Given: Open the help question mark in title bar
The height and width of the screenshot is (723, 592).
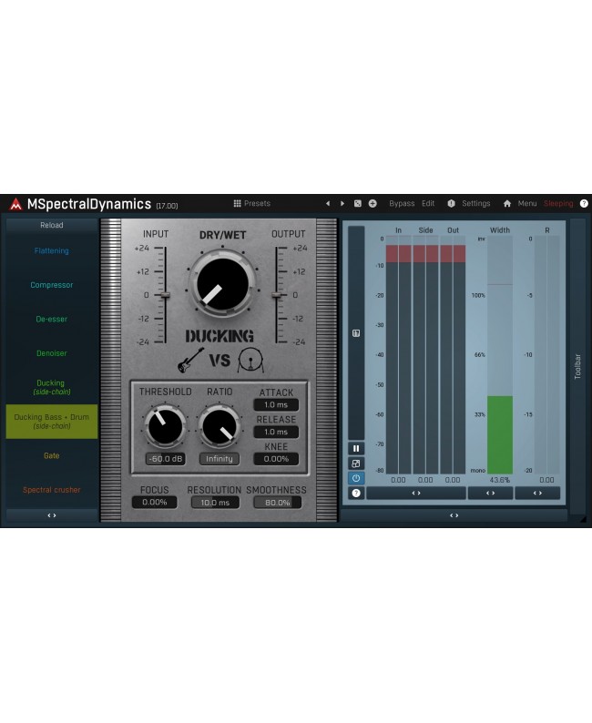Looking at the screenshot, I should click(584, 203).
